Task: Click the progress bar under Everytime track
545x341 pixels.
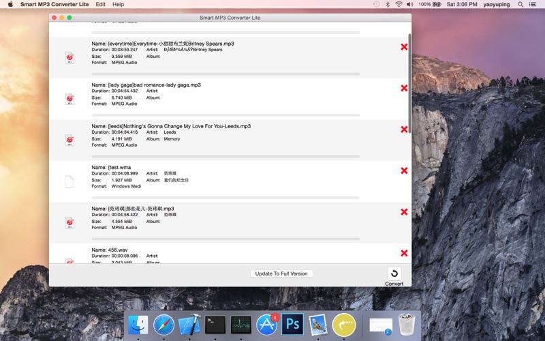Action: pyautogui.click(x=225, y=74)
